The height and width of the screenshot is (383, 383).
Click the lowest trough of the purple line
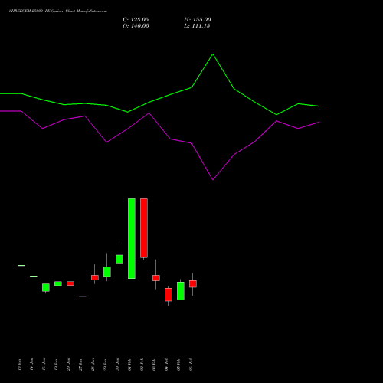(x=213, y=179)
